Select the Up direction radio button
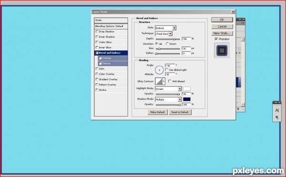The width and height of the screenshot is (286, 177). click(156, 44)
